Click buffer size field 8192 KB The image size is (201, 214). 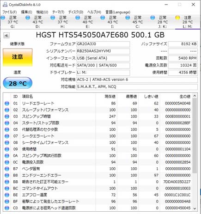click(183, 44)
